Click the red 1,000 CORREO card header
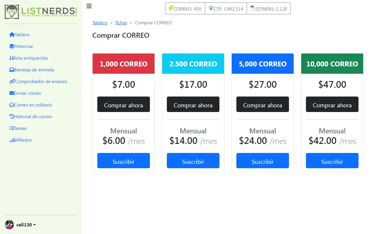 coord(124,64)
